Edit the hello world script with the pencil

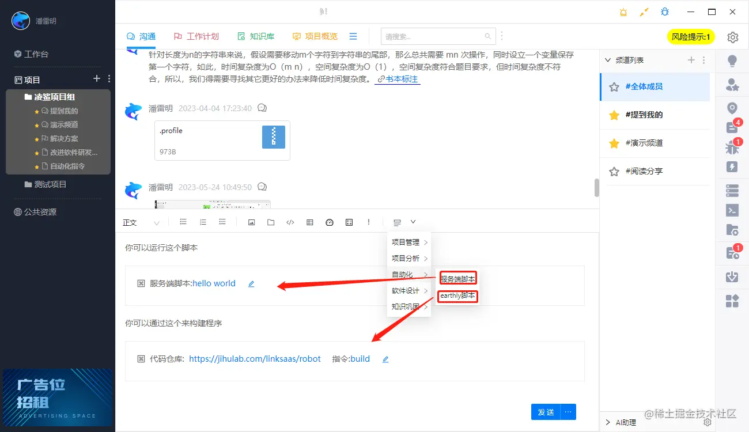pos(251,284)
